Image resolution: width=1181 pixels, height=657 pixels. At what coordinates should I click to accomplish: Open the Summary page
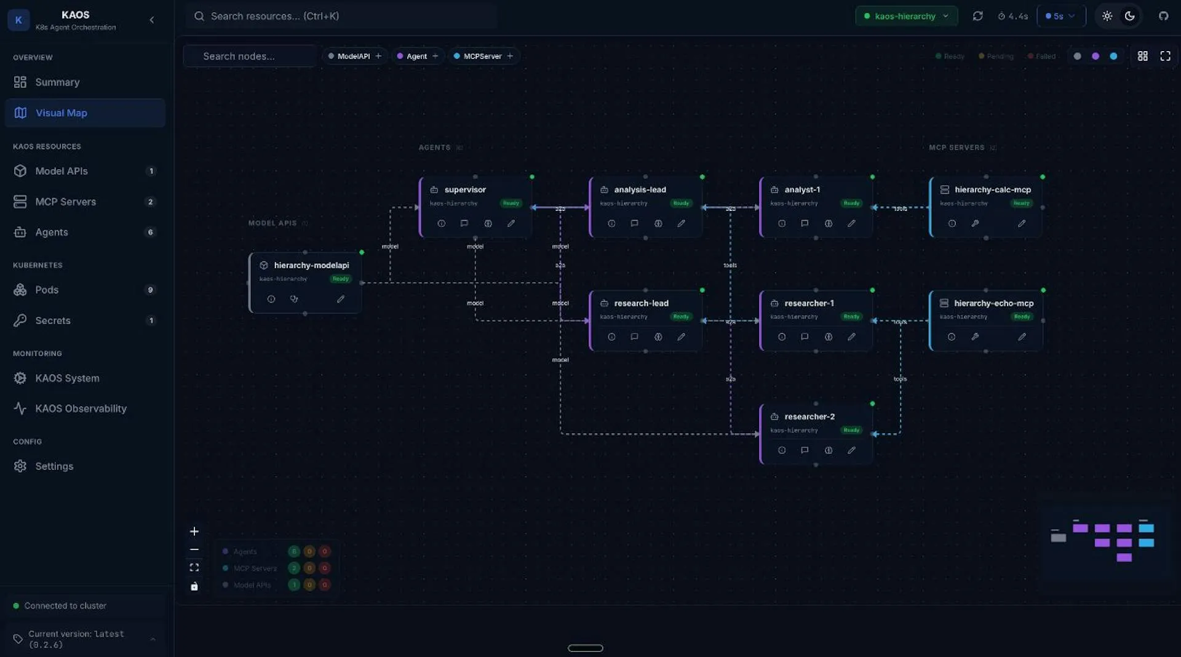pyautogui.click(x=85, y=82)
